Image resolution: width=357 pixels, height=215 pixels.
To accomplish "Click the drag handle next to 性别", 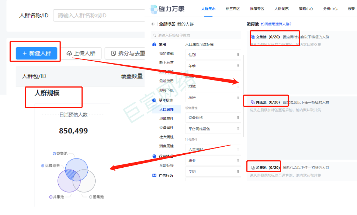I will click(238, 55).
